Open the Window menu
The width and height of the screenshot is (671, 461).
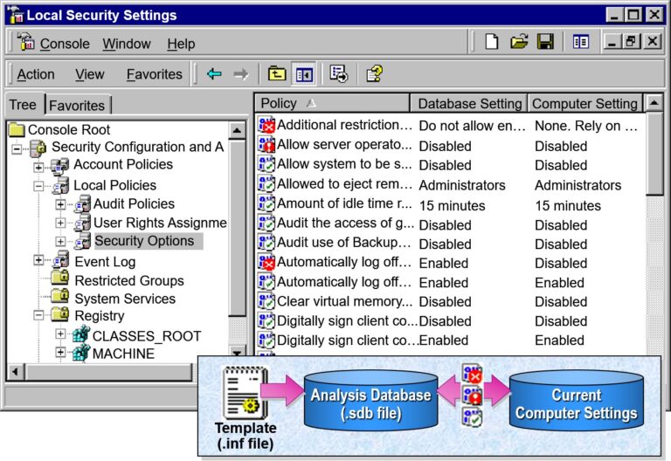[127, 44]
